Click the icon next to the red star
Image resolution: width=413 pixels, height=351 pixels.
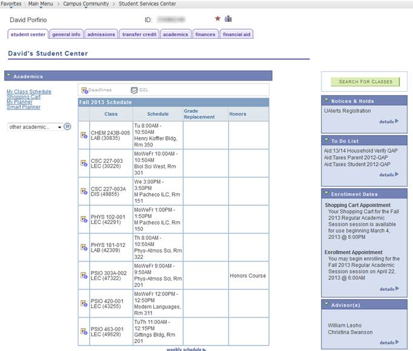[228, 19]
